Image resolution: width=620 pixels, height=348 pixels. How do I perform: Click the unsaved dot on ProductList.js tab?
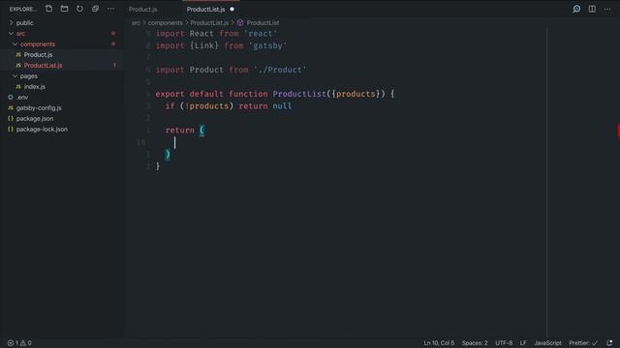click(x=232, y=9)
